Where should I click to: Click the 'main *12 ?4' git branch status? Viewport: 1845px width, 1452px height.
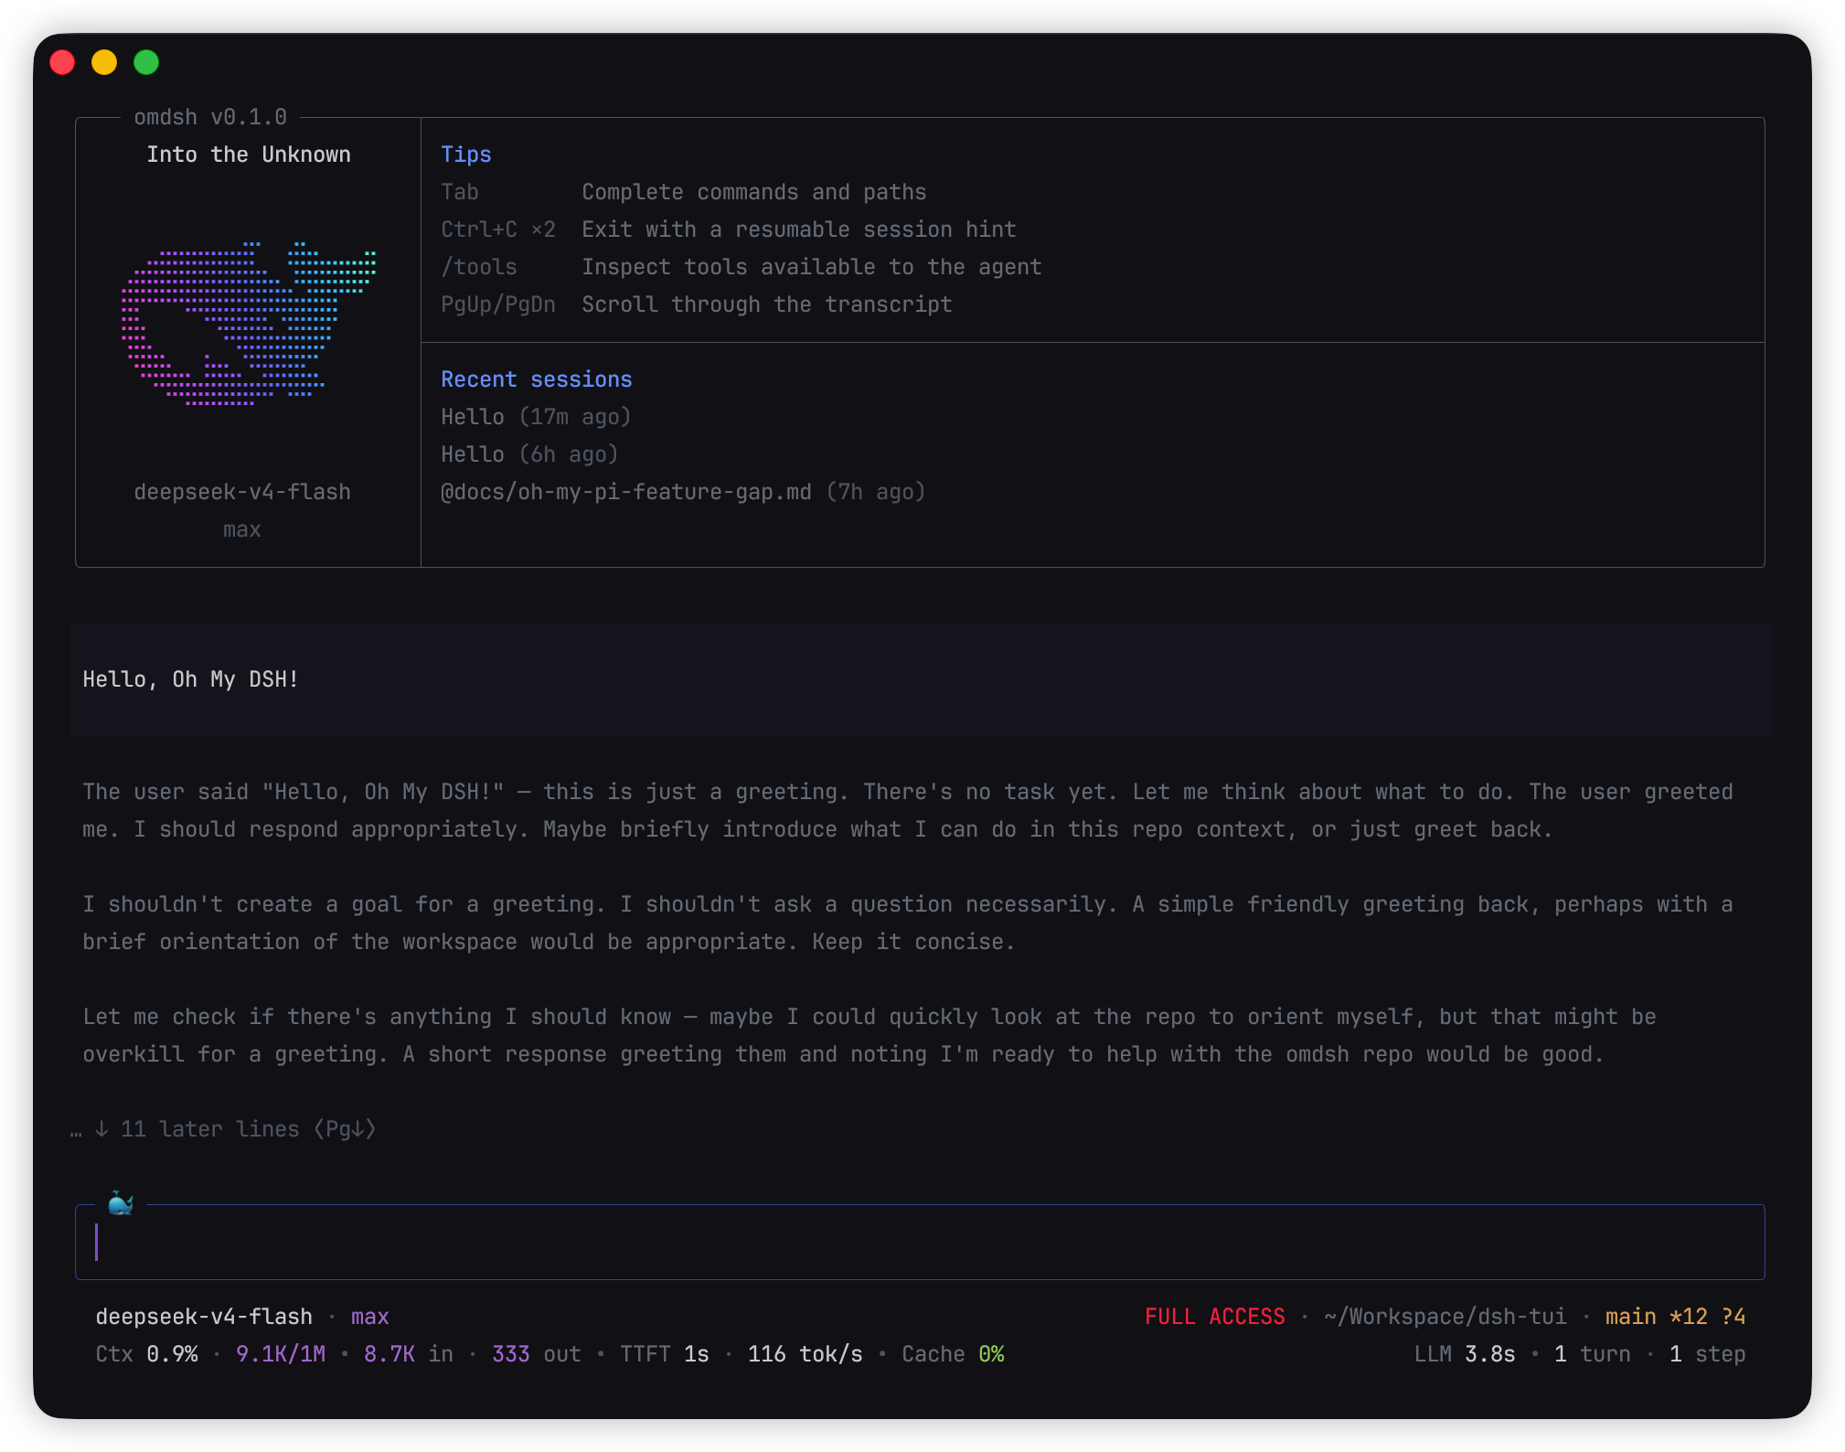click(x=1675, y=1317)
